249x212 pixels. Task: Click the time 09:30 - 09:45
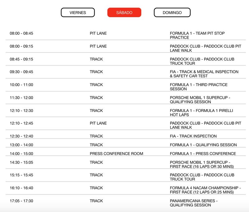click(21, 72)
